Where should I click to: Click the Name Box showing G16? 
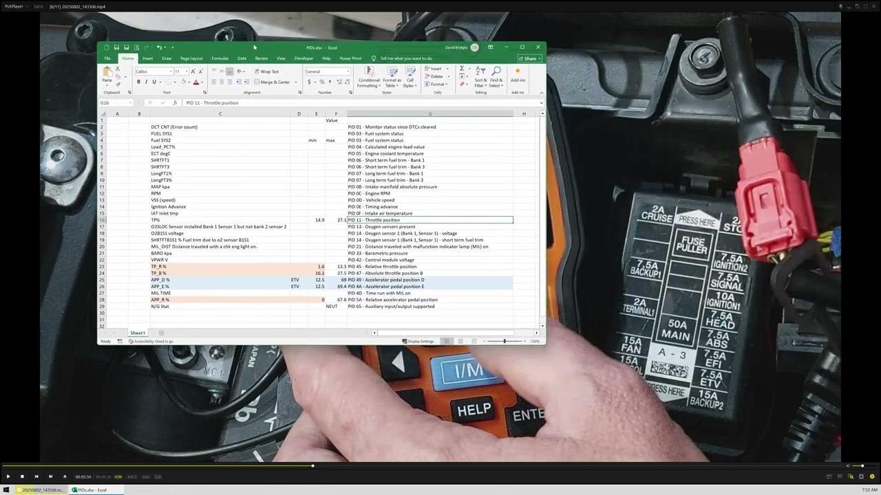point(115,103)
